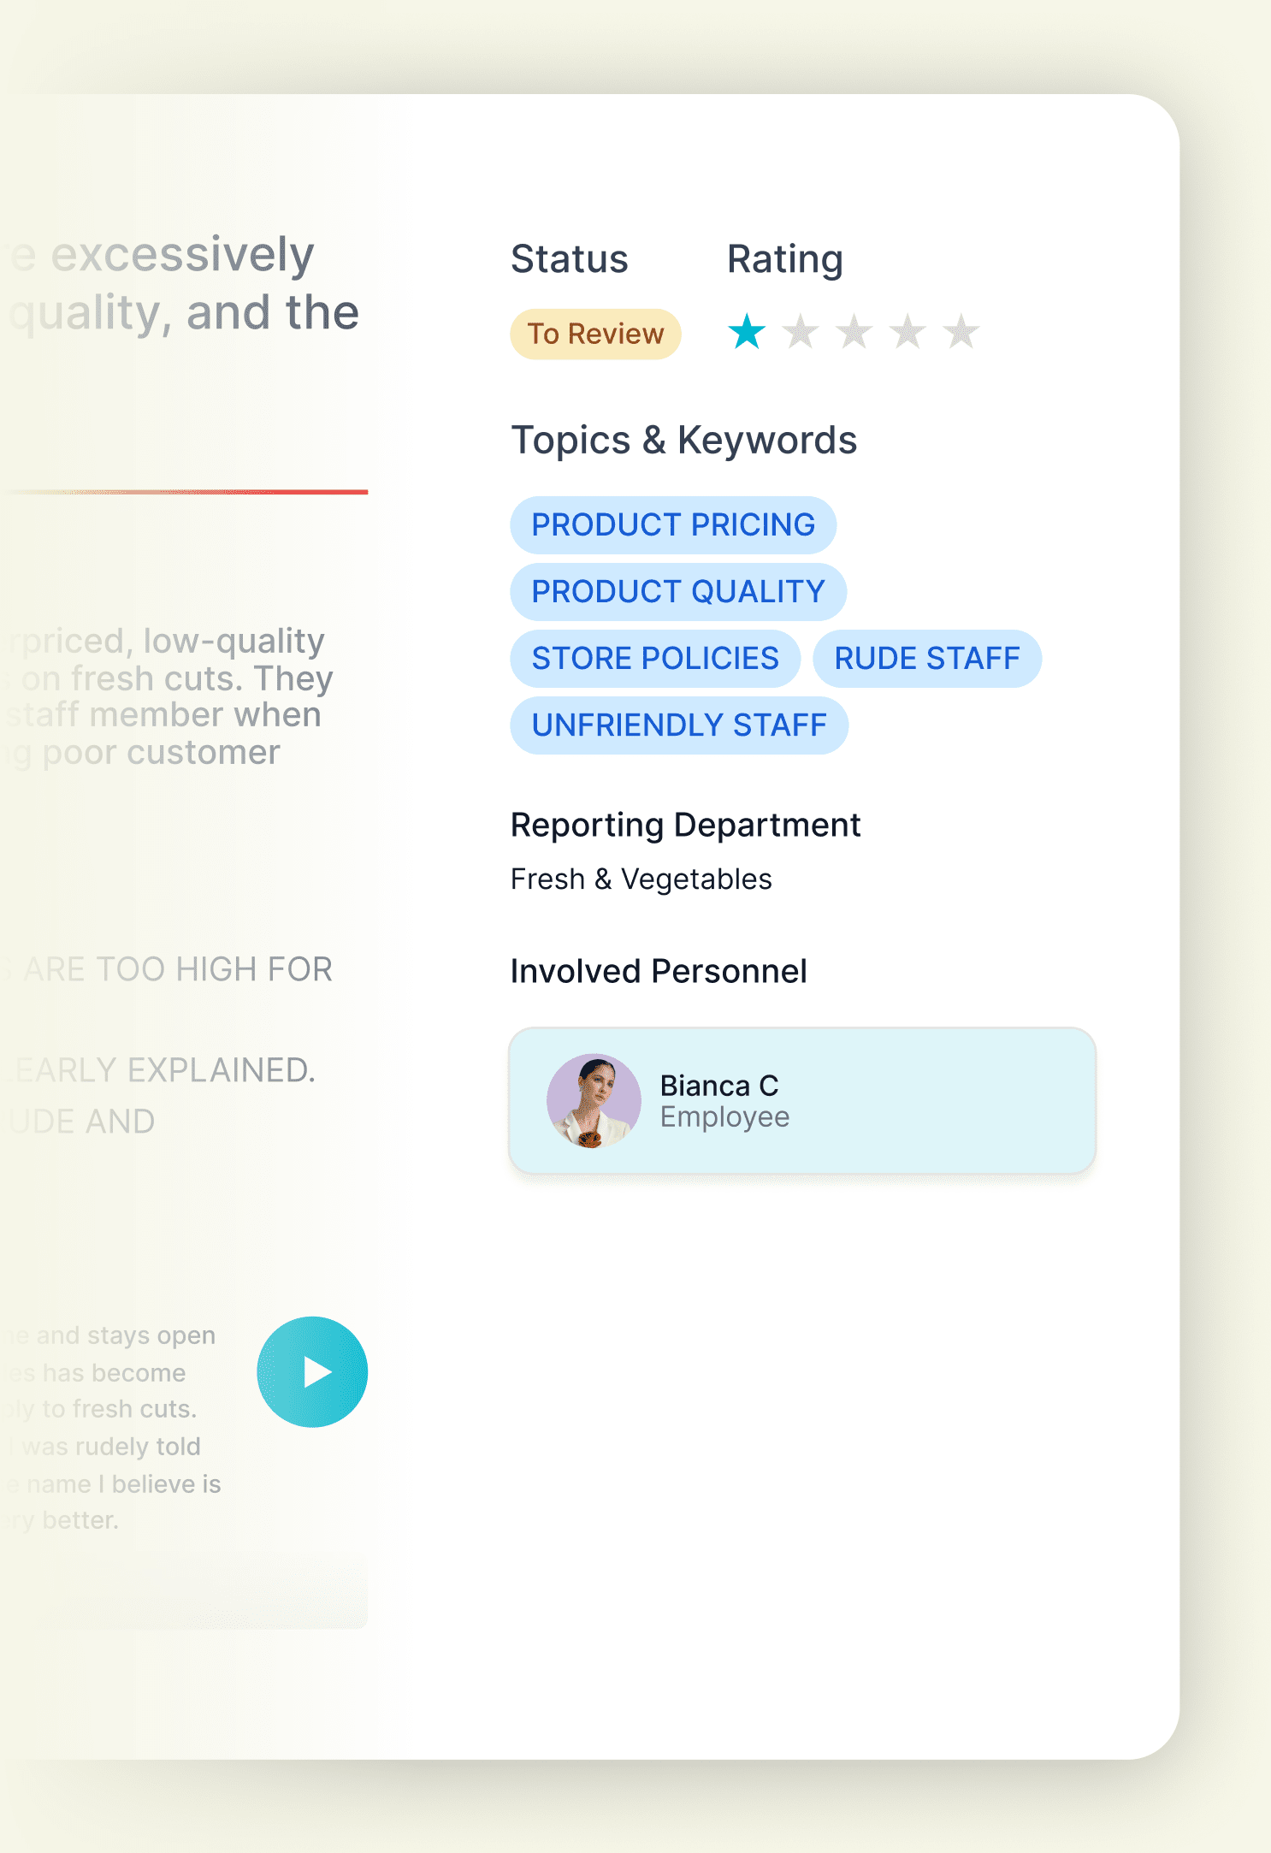Viewport: 1271px width, 1853px height.
Task: Select the UNFRIENDLY STAFF topic tag
Action: point(679,725)
